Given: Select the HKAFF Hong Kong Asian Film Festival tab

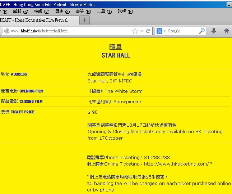Looking at the screenshot, I should pyautogui.click(x=36, y=20).
